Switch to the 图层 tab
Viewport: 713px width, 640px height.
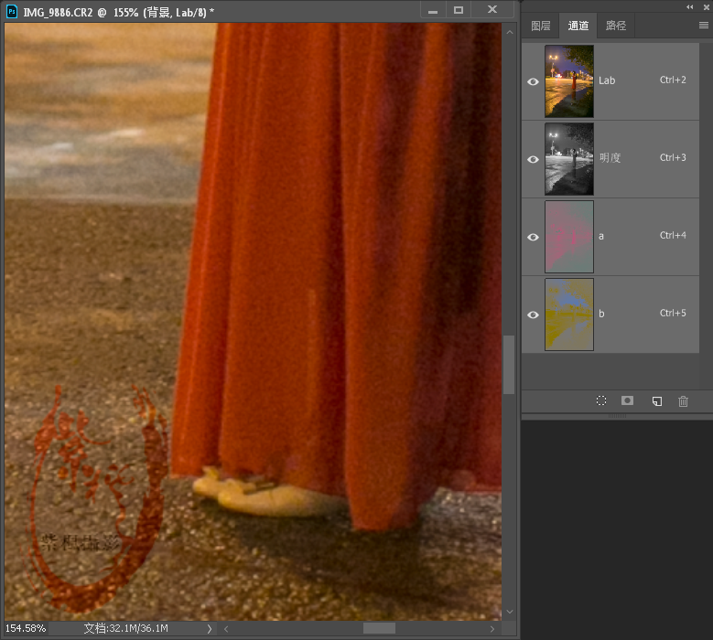pos(541,26)
